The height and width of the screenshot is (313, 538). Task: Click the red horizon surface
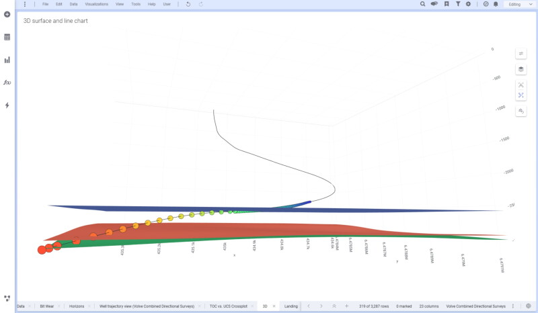[x=240, y=230]
